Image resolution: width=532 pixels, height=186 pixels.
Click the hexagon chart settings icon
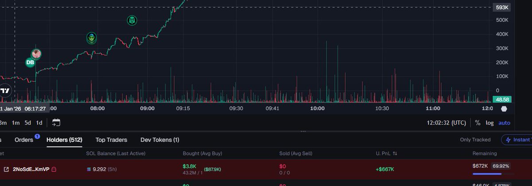504,108
